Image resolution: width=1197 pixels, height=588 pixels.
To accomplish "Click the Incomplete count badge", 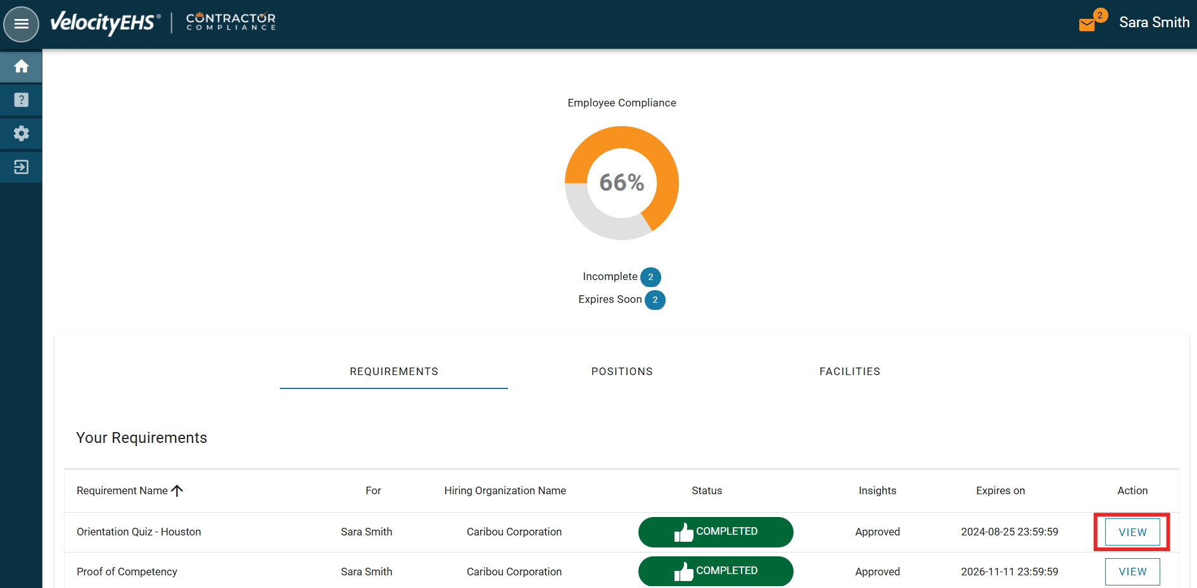I will (x=650, y=277).
